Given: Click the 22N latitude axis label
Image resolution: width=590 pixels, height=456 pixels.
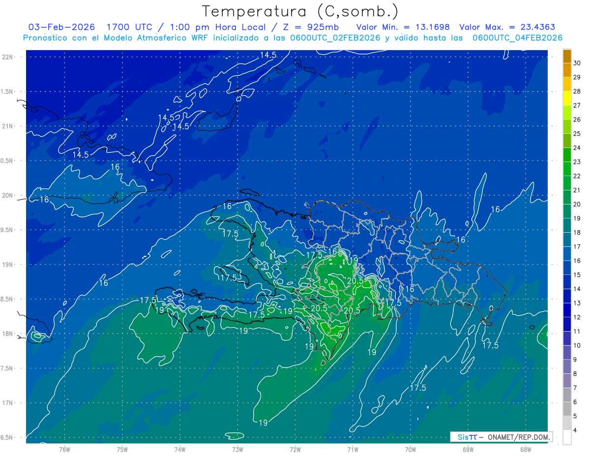Looking at the screenshot, I should click(x=8, y=57).
